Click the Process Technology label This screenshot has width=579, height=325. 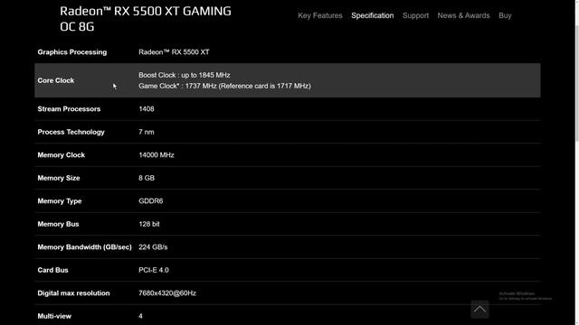click(71, 132)
